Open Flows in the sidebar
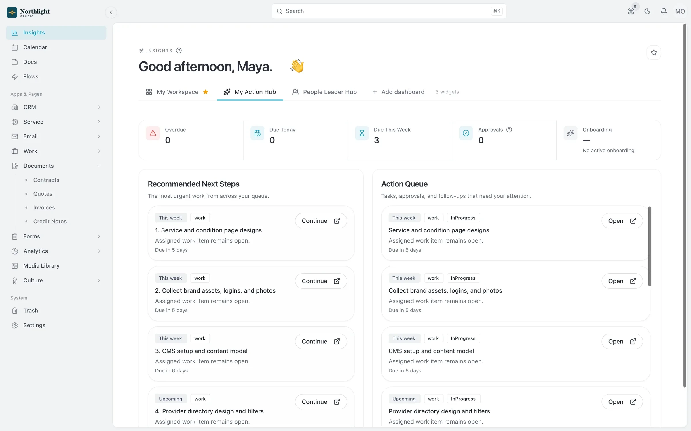This screenshot has height=431, width=691. [x=56, y=76]
